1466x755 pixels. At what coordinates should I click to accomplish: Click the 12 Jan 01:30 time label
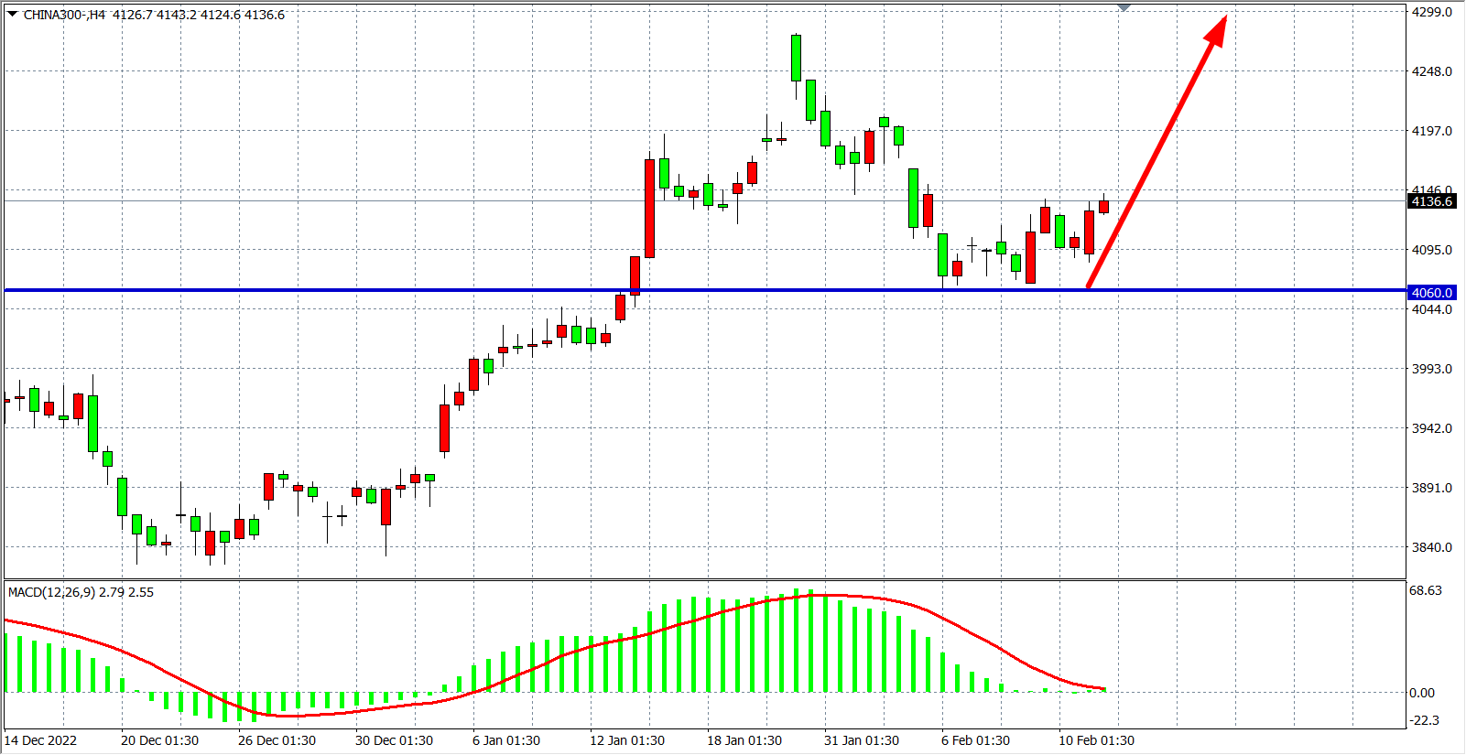[627, 740]
